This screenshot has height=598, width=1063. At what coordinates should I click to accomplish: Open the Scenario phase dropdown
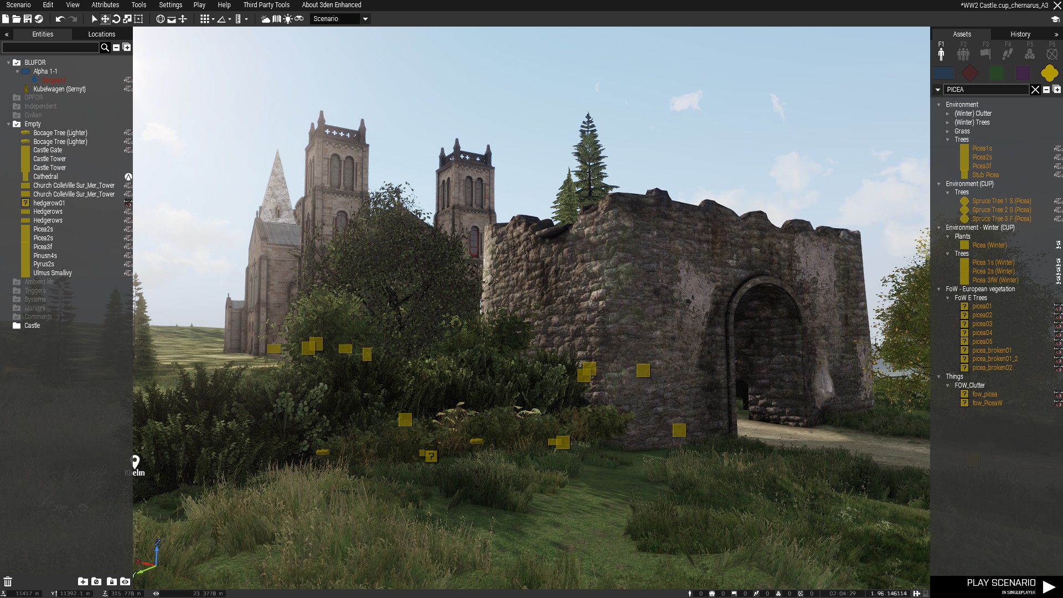point(339,19)
